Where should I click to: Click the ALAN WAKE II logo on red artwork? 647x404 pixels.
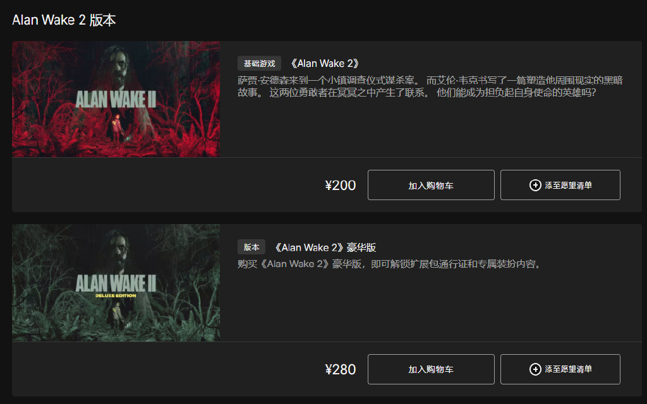click(116, 100)
